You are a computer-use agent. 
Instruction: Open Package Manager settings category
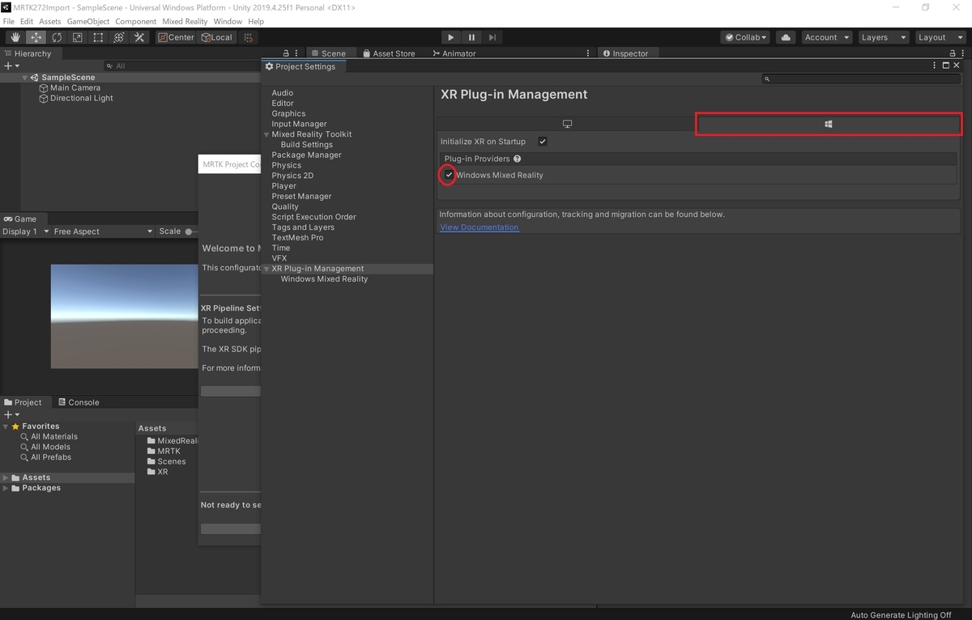[307, 155]
